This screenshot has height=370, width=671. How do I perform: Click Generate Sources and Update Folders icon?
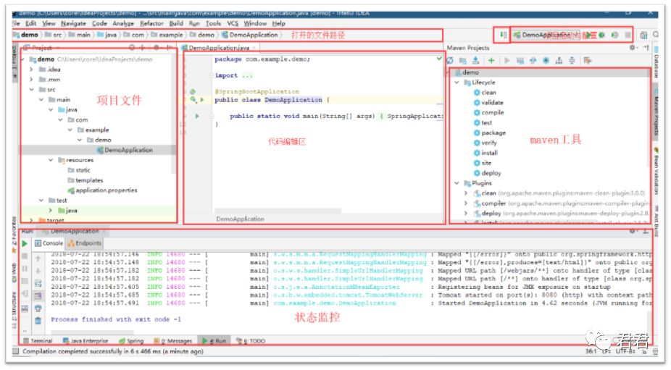click(462, 60)
